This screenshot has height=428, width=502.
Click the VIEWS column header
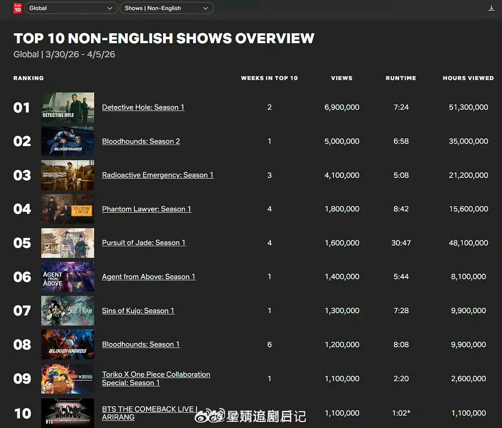point(342,78)
